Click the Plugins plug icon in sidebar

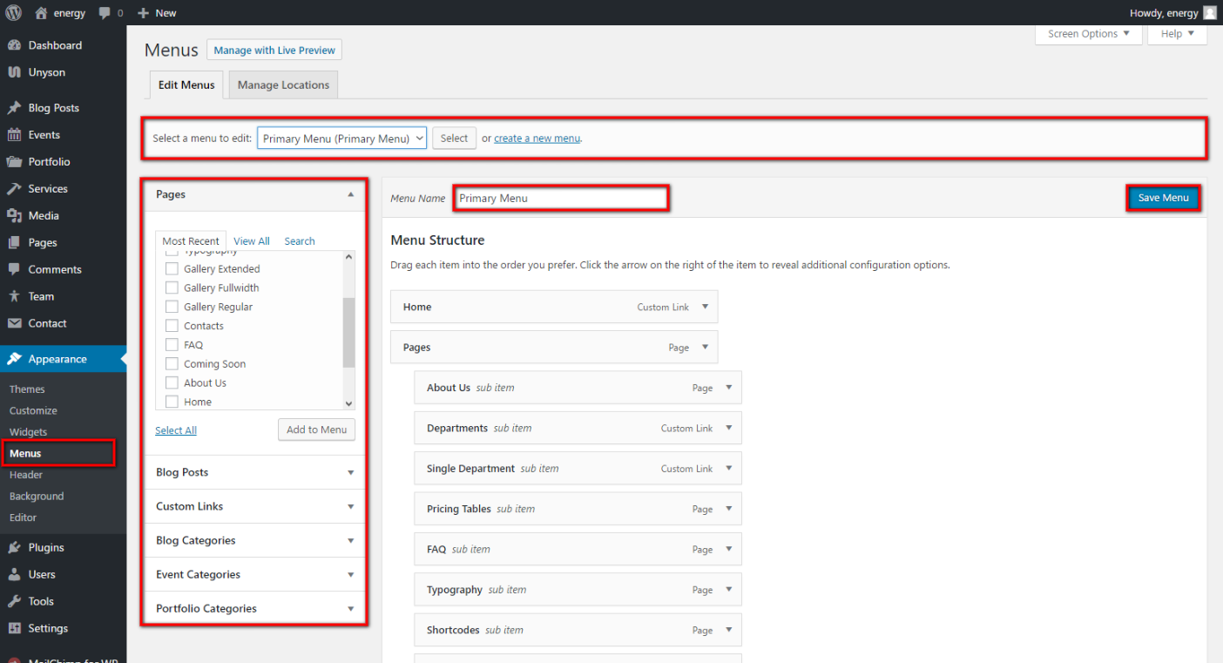(14, 548)
